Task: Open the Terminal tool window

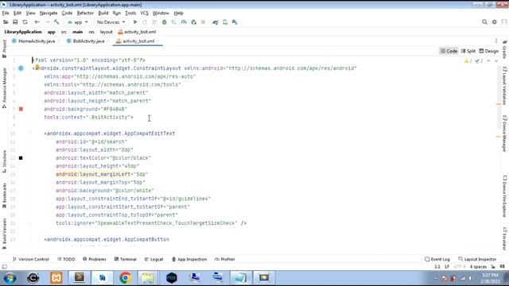Action: [x=126, y=259]
